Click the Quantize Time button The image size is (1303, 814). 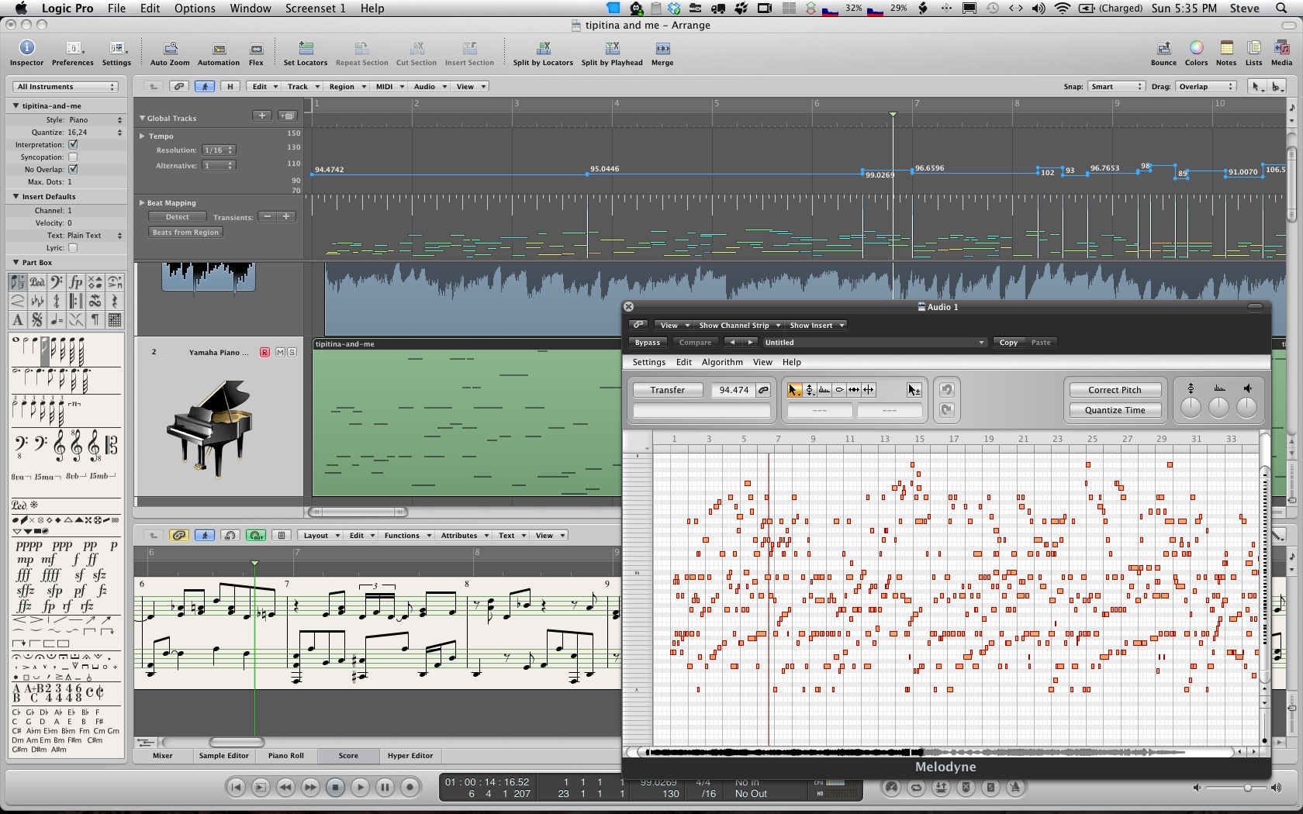1115,410
